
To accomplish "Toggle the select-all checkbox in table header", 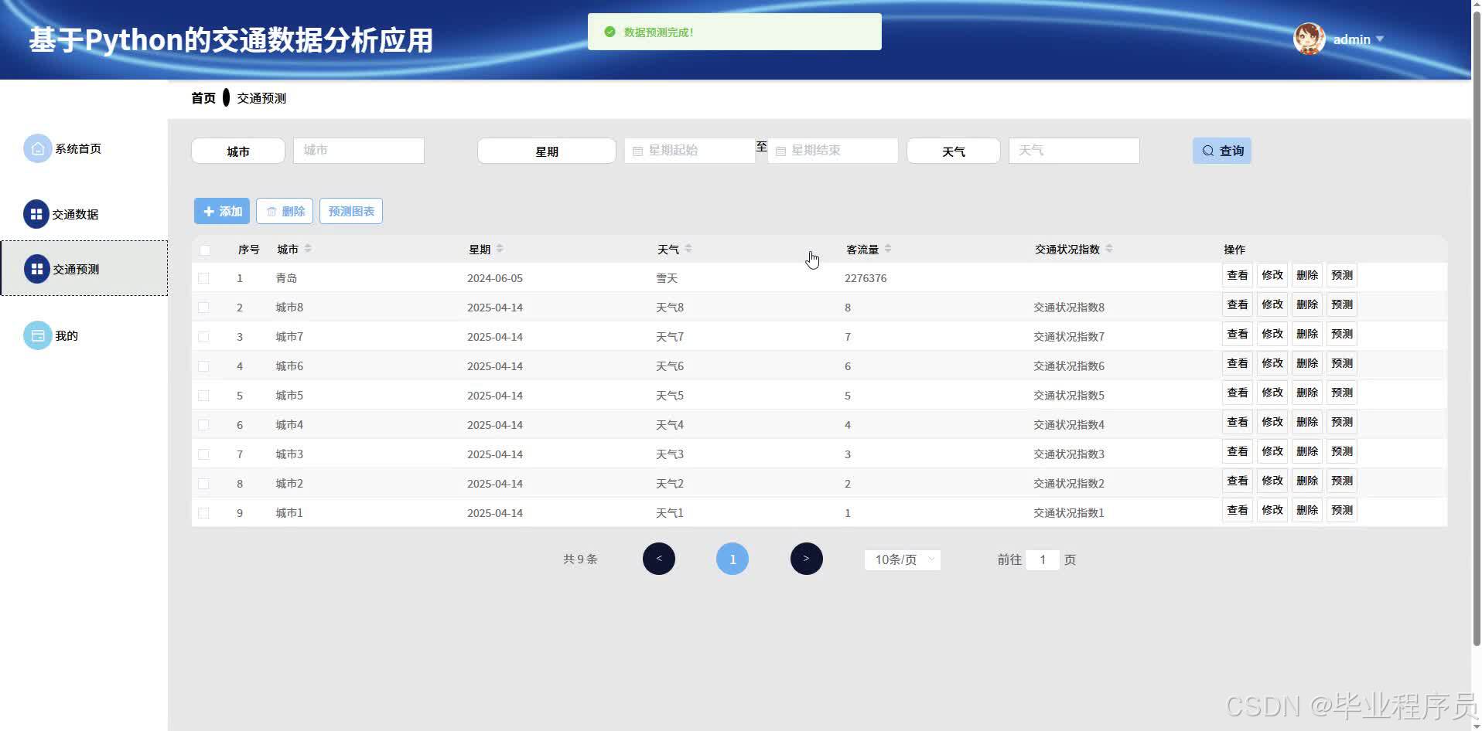I will tap(204, 250).
